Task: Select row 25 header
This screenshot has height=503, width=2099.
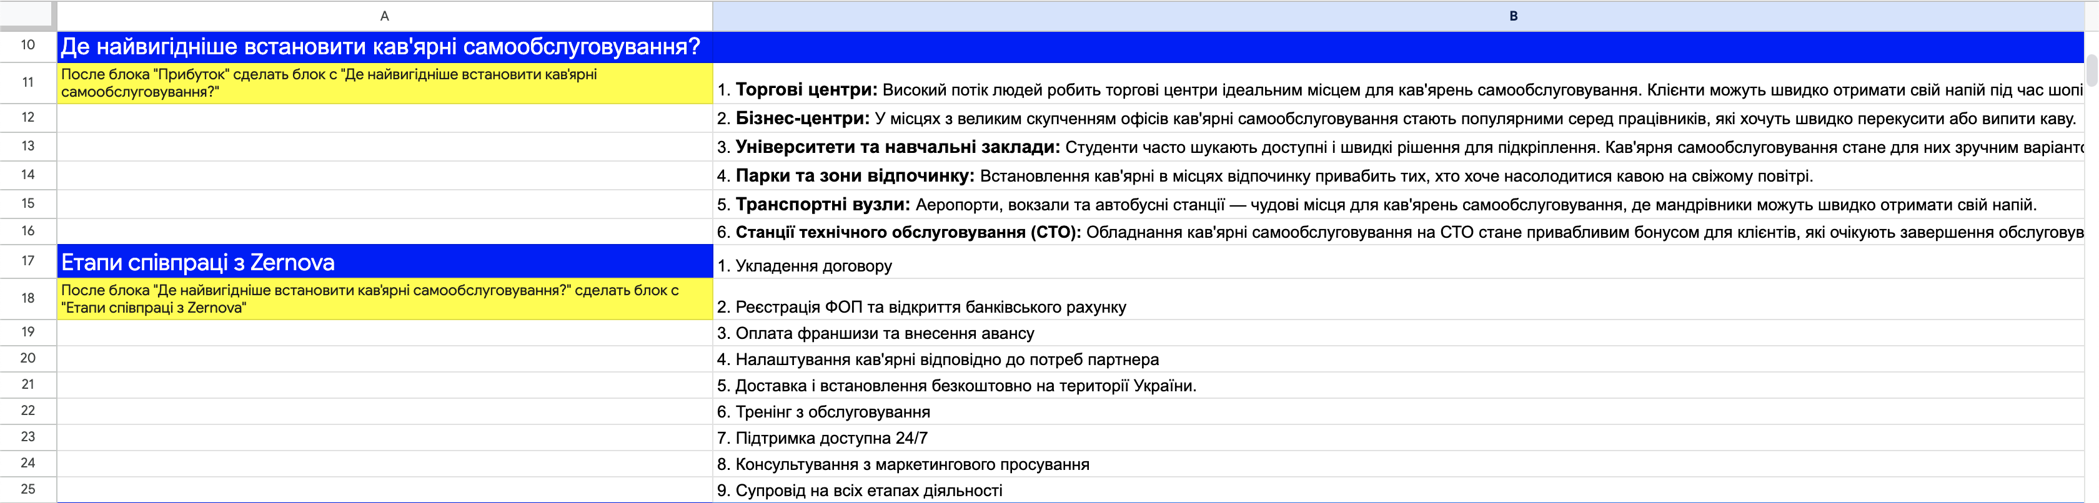Action: (x=27, y=489)
